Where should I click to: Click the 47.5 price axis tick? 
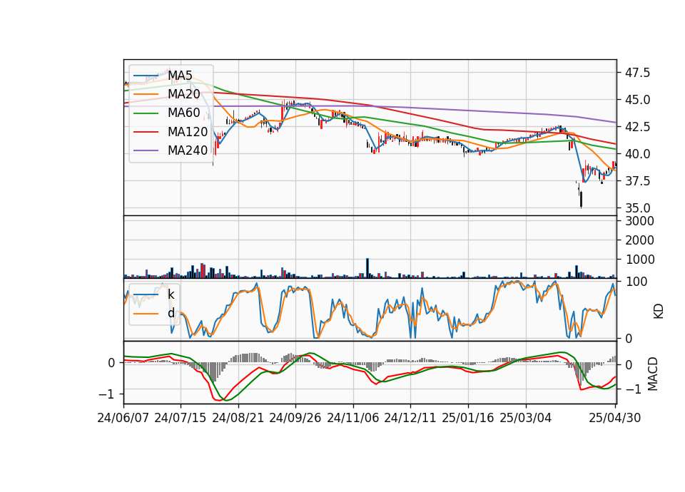[x=637, y=73]
